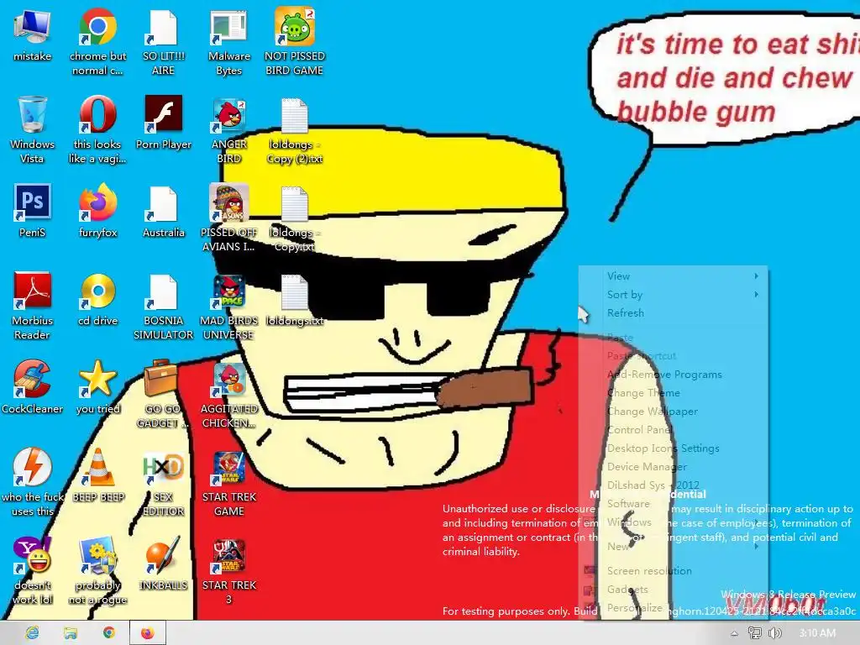
Task: Expand the 'View' submenu arrow
Action: [x=757, y=275]
